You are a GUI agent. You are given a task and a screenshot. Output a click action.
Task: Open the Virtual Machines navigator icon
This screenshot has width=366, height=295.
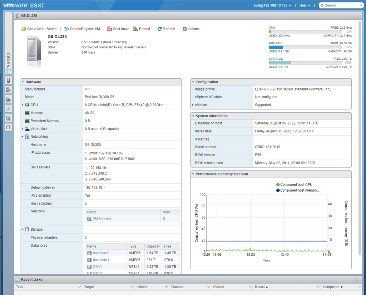click(x=8, y=109)
